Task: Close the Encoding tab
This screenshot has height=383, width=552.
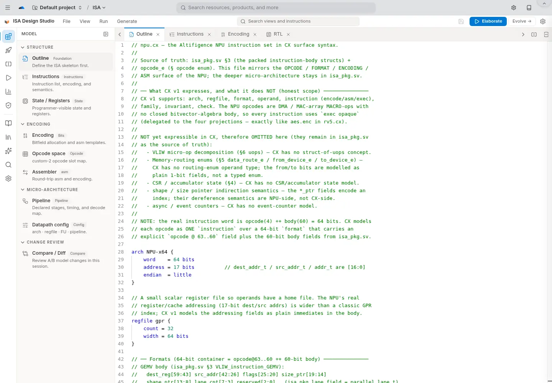Action: click(x=255, y=34)
